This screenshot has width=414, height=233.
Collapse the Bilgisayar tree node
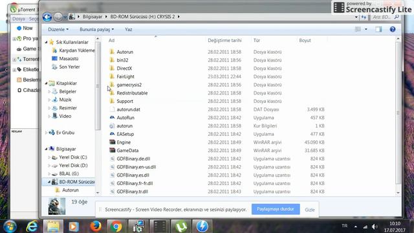point(46,149)
